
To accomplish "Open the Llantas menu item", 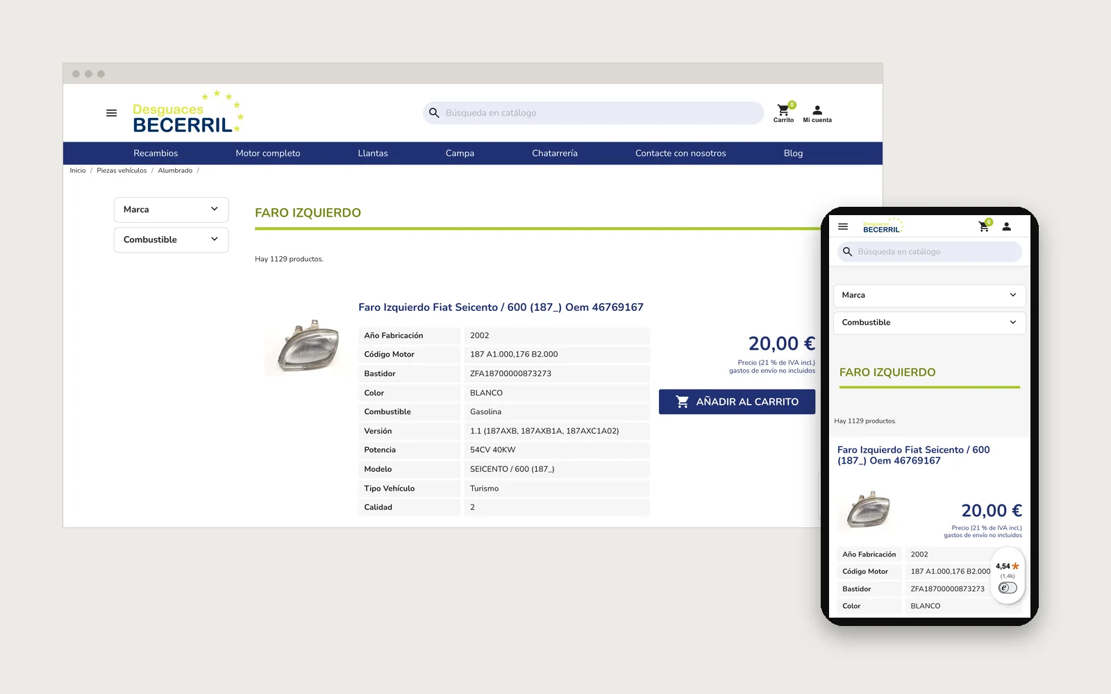I will [x=373, y=153].
